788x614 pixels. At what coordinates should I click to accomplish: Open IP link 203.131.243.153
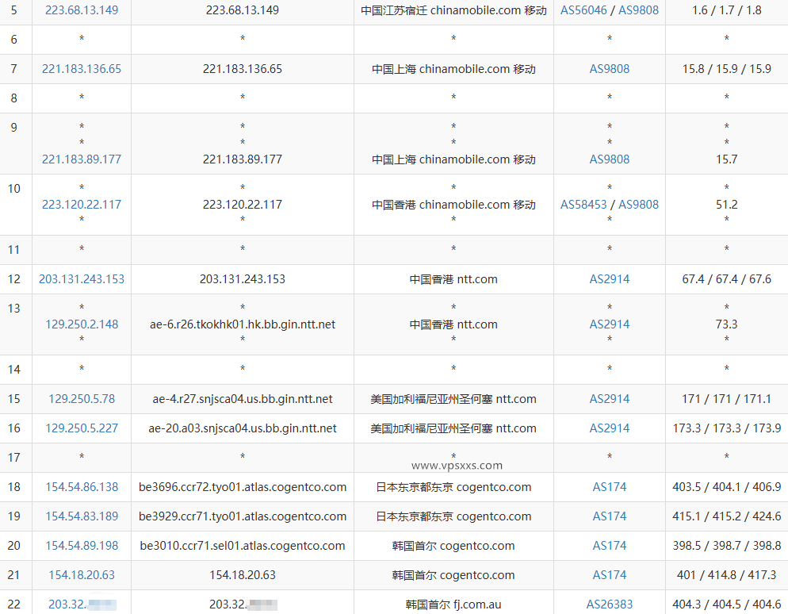(82, 279)
